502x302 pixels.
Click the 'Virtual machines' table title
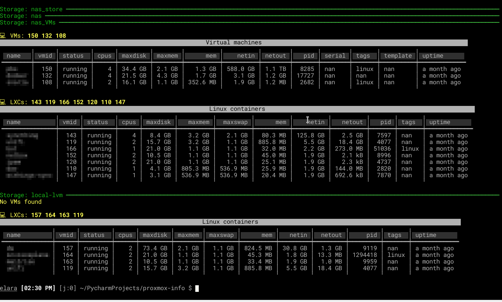tap(234, 42)
